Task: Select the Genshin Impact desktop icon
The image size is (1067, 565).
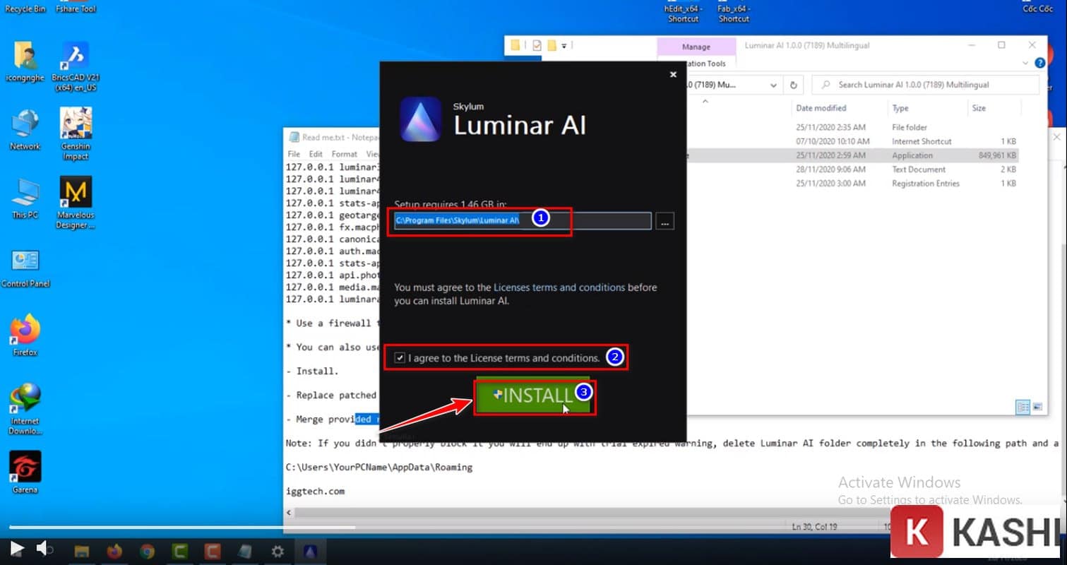Action: click(76, 134)
